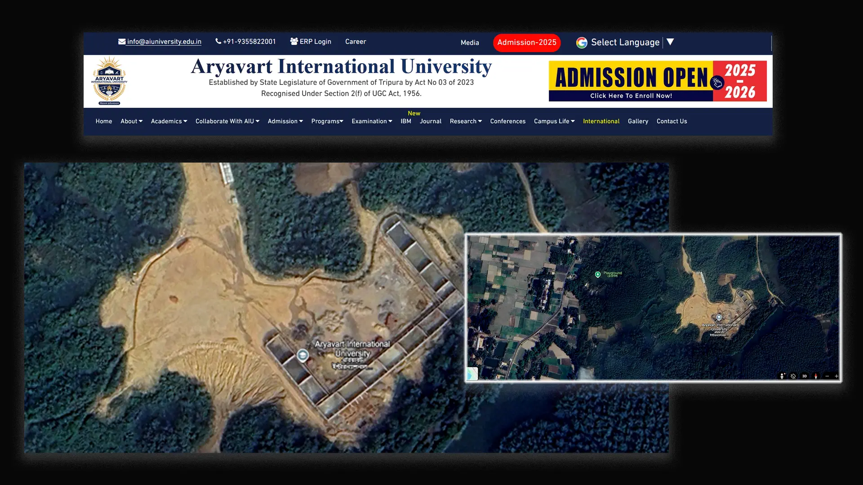
Task: Zoom out with the map minus button
Action: click(x=827, y=376)
